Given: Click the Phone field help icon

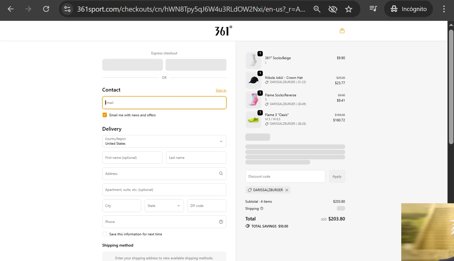Looking at the screenshot, I should coord(221,222).
